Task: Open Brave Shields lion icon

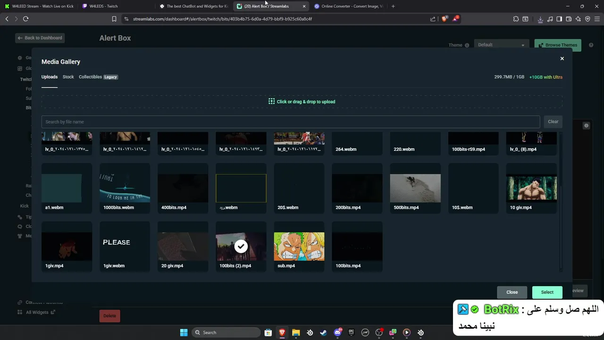Action: (445, 19)
